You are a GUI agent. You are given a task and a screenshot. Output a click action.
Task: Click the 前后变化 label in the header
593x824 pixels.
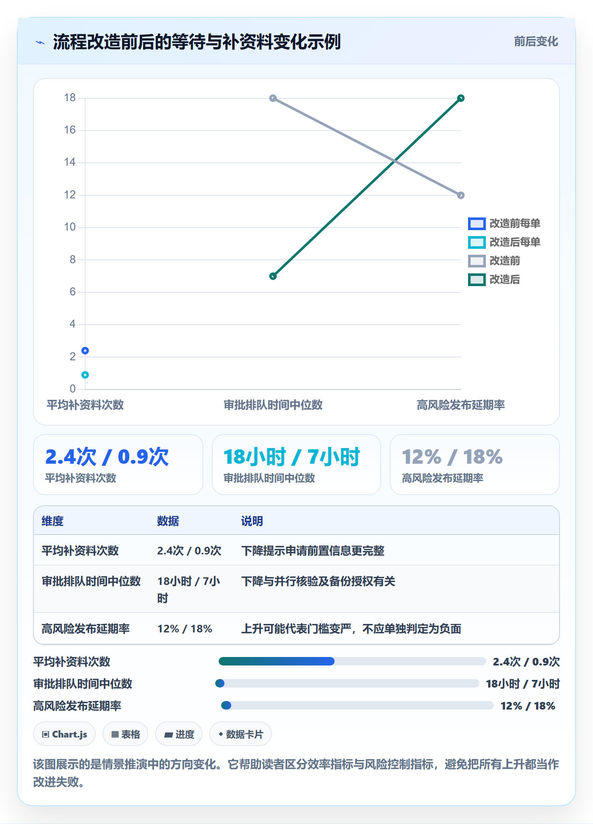(536, 42)
